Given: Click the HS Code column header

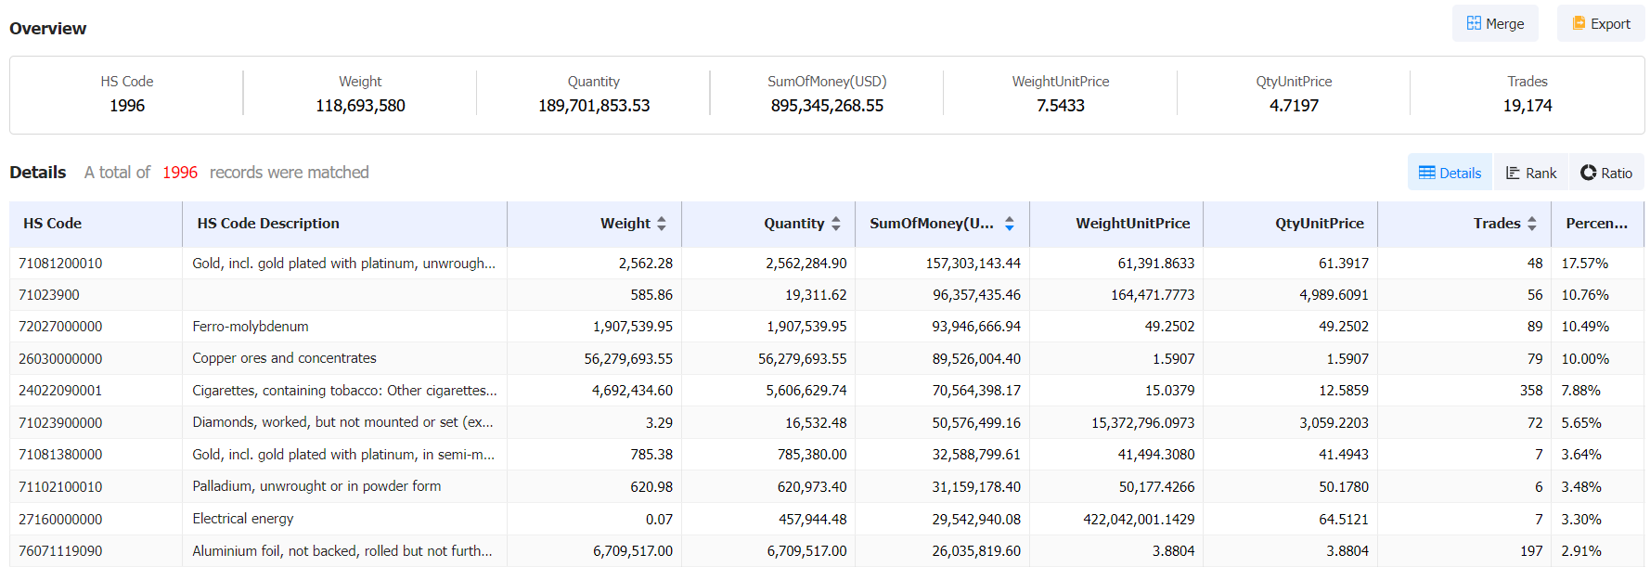Looking at the screenshot, I should point(53,224).
